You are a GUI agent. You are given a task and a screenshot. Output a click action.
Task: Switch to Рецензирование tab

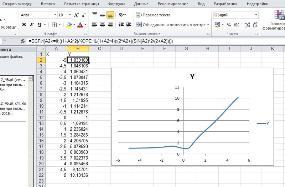(173, 4)
